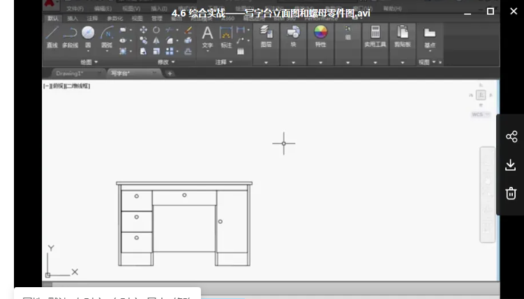Viewport: 524px width, 299px height.
Task: Expand the 剪贴板 panel arrow
Action: (403, 63)
